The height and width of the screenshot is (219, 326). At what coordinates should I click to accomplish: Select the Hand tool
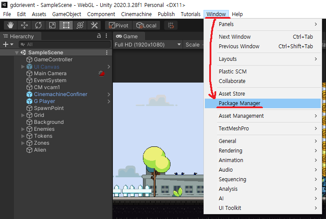click(10, 25)
